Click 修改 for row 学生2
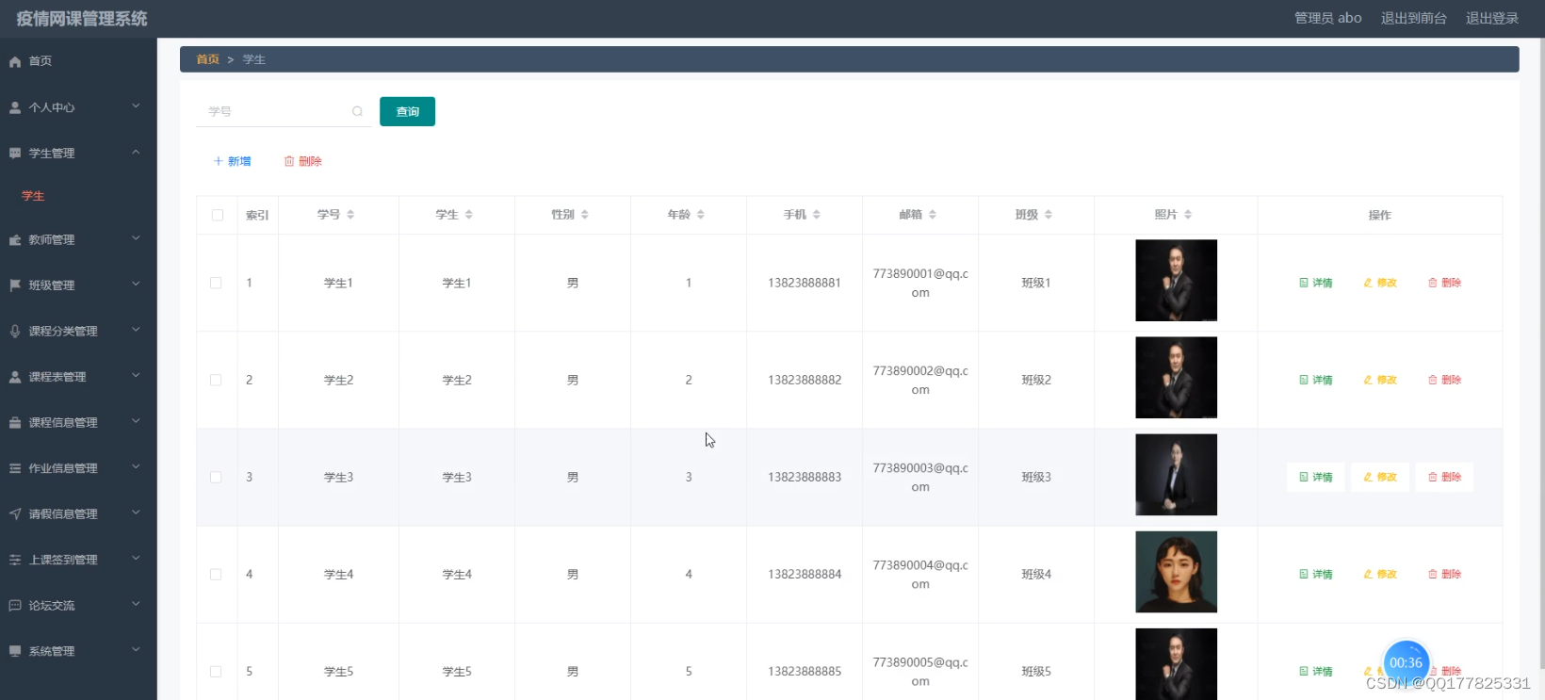 tap(1379, 380)
